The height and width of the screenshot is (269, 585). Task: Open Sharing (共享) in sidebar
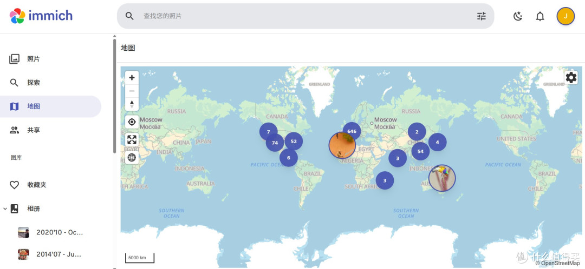51,130
